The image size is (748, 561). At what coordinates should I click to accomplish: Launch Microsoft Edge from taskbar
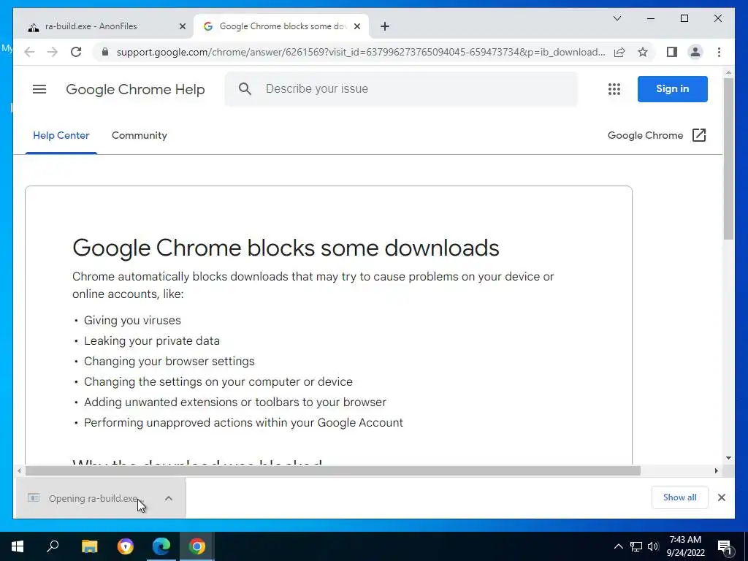161,546
